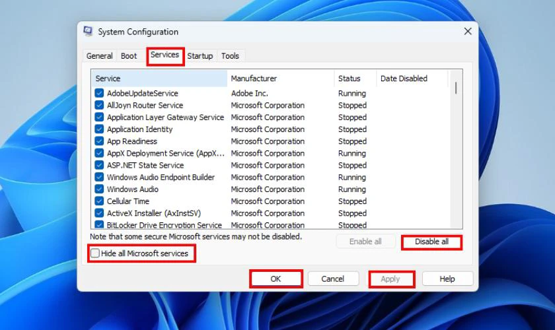The image size is (555, 330).
Task: Click the Cancel button
Action: (x=333, y=279)
